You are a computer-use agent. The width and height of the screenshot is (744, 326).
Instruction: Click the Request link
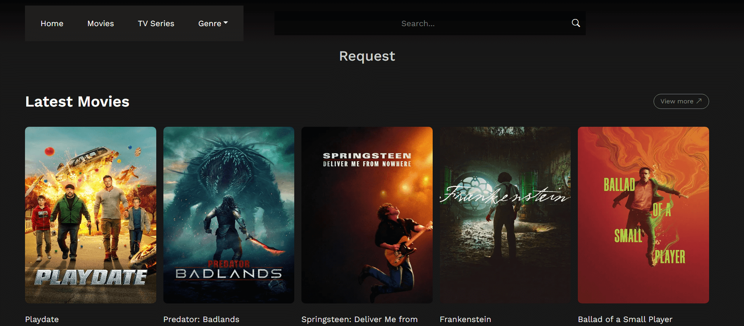click(367, 56)
